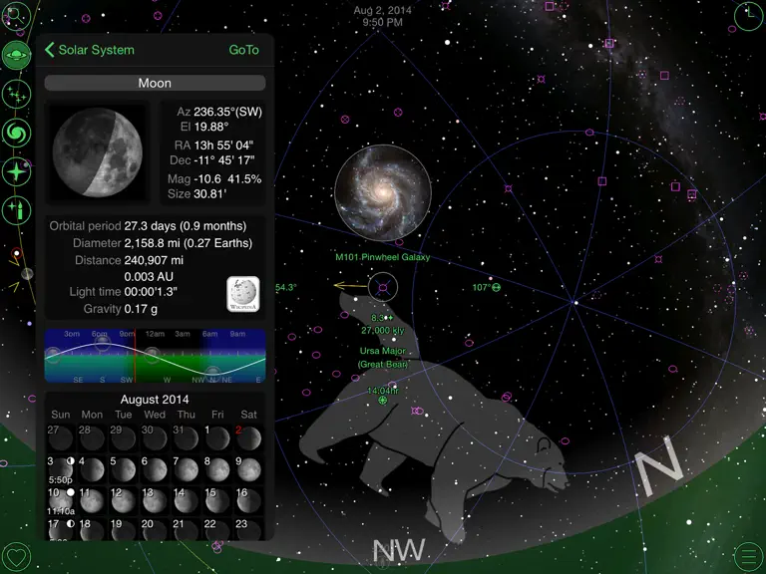Click the Moon phase thumbnail image
The image size is (766, 574).
(x=97, y=152)
